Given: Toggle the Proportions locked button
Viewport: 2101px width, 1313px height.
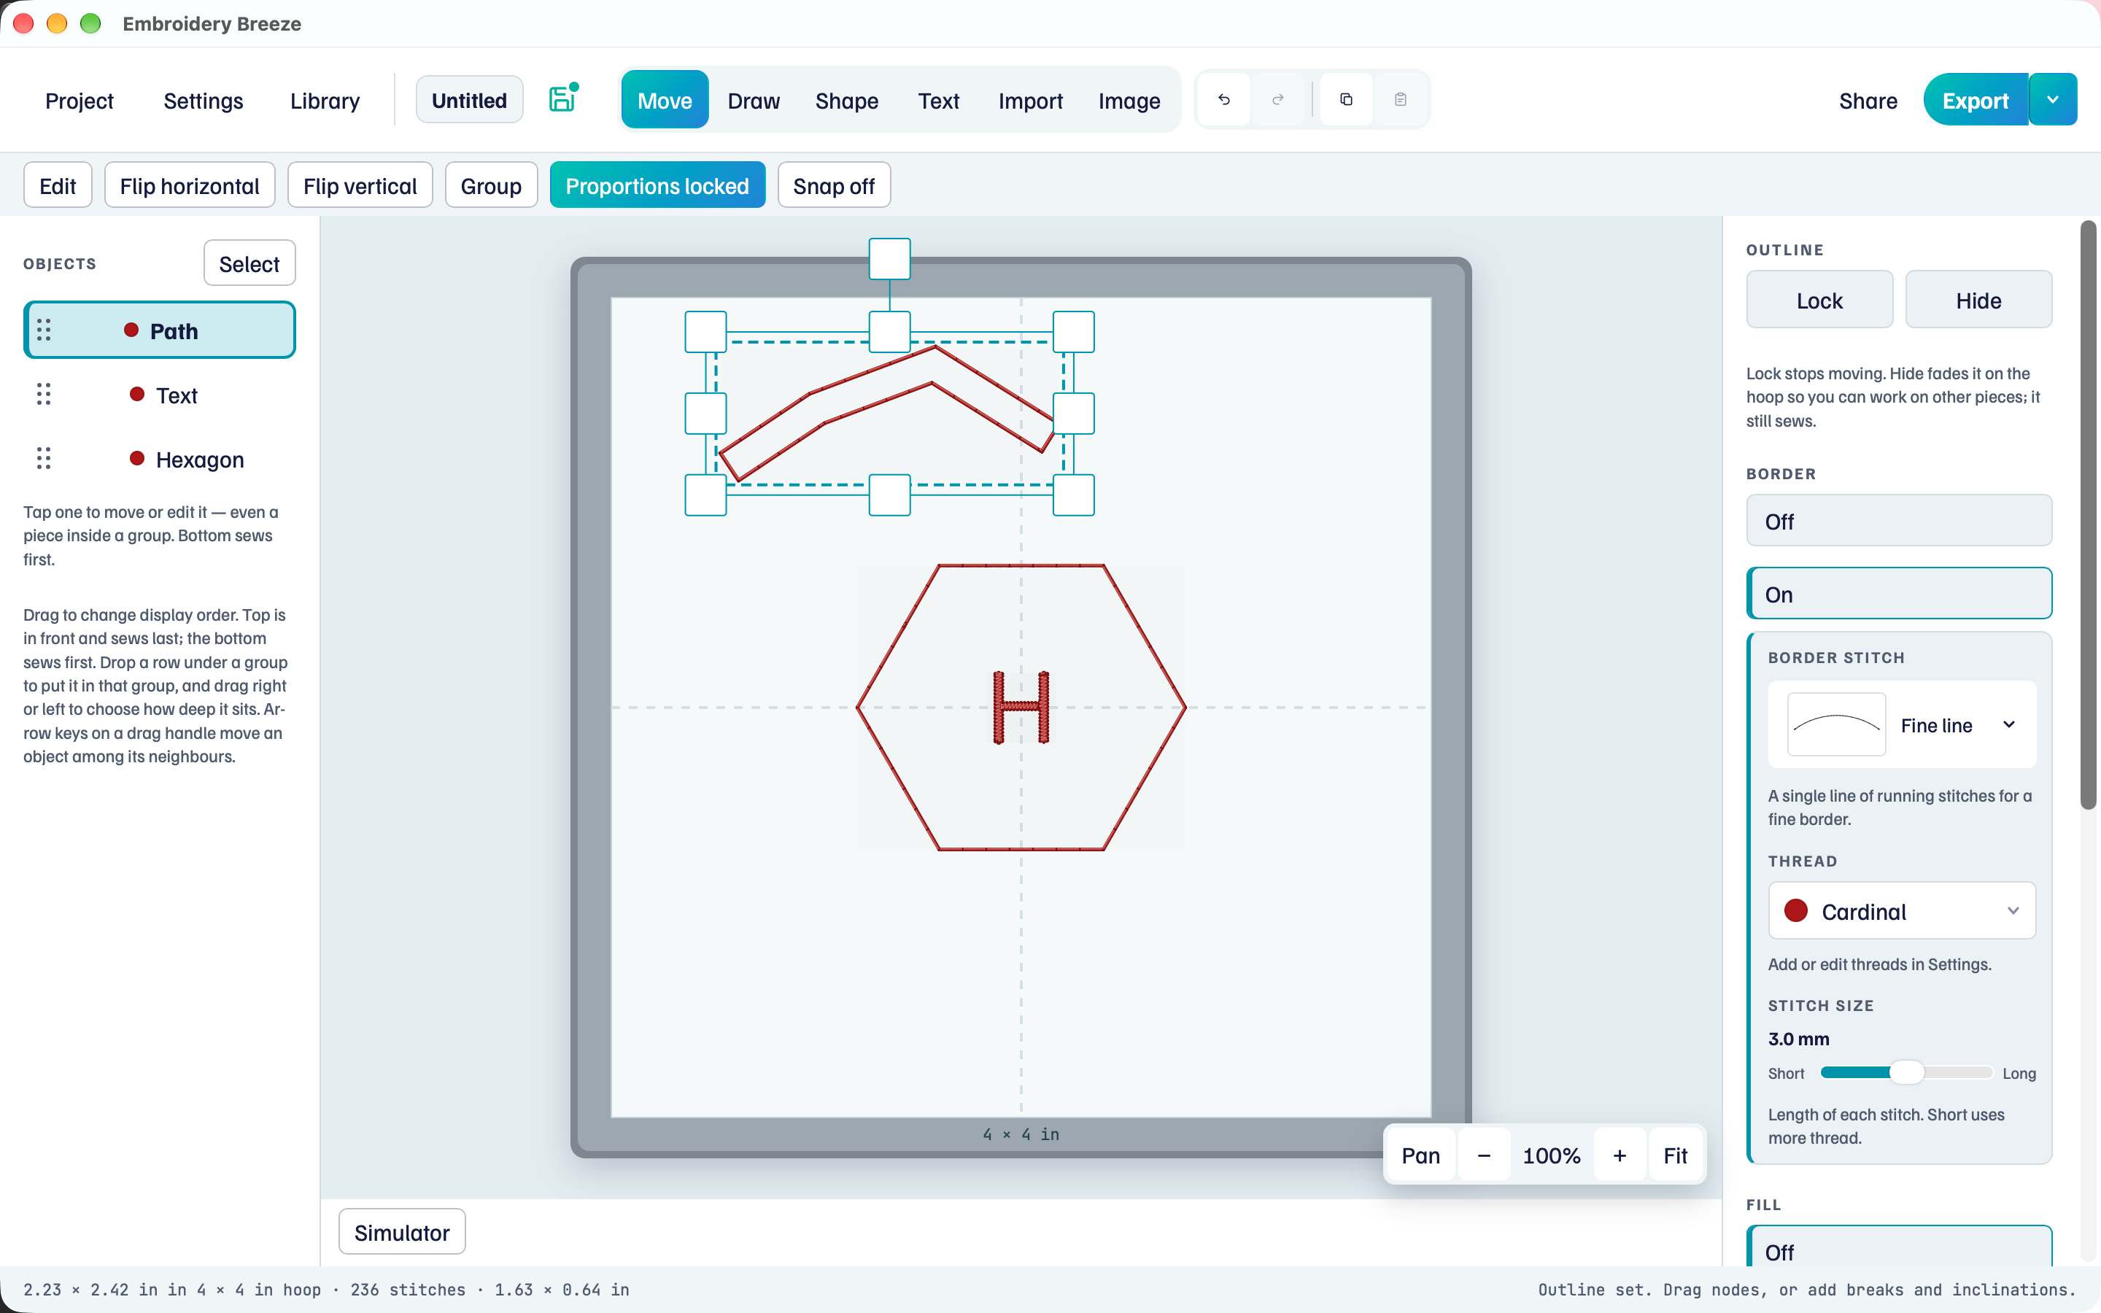Looking at the screenshot, I should click(657, 185).
